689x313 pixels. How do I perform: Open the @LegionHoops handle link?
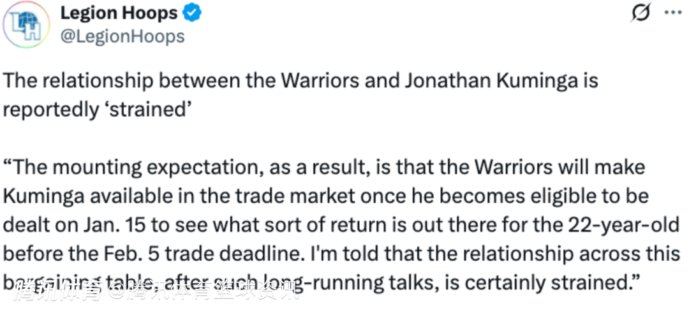(x=122, y=36)
